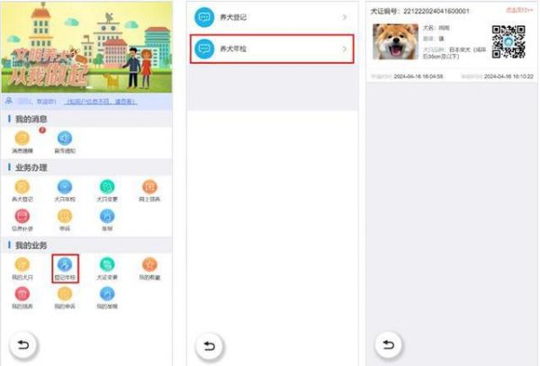Tap the green 犬只变更 icon under 业务办理
The height and width of the screenshot is (366, 540).
pos(107,187)
